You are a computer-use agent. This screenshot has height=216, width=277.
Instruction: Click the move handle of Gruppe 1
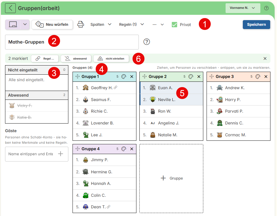78,76
